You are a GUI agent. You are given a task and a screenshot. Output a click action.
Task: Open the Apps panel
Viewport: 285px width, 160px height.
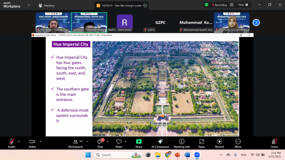pyautogui.click(x=201, y=142)
